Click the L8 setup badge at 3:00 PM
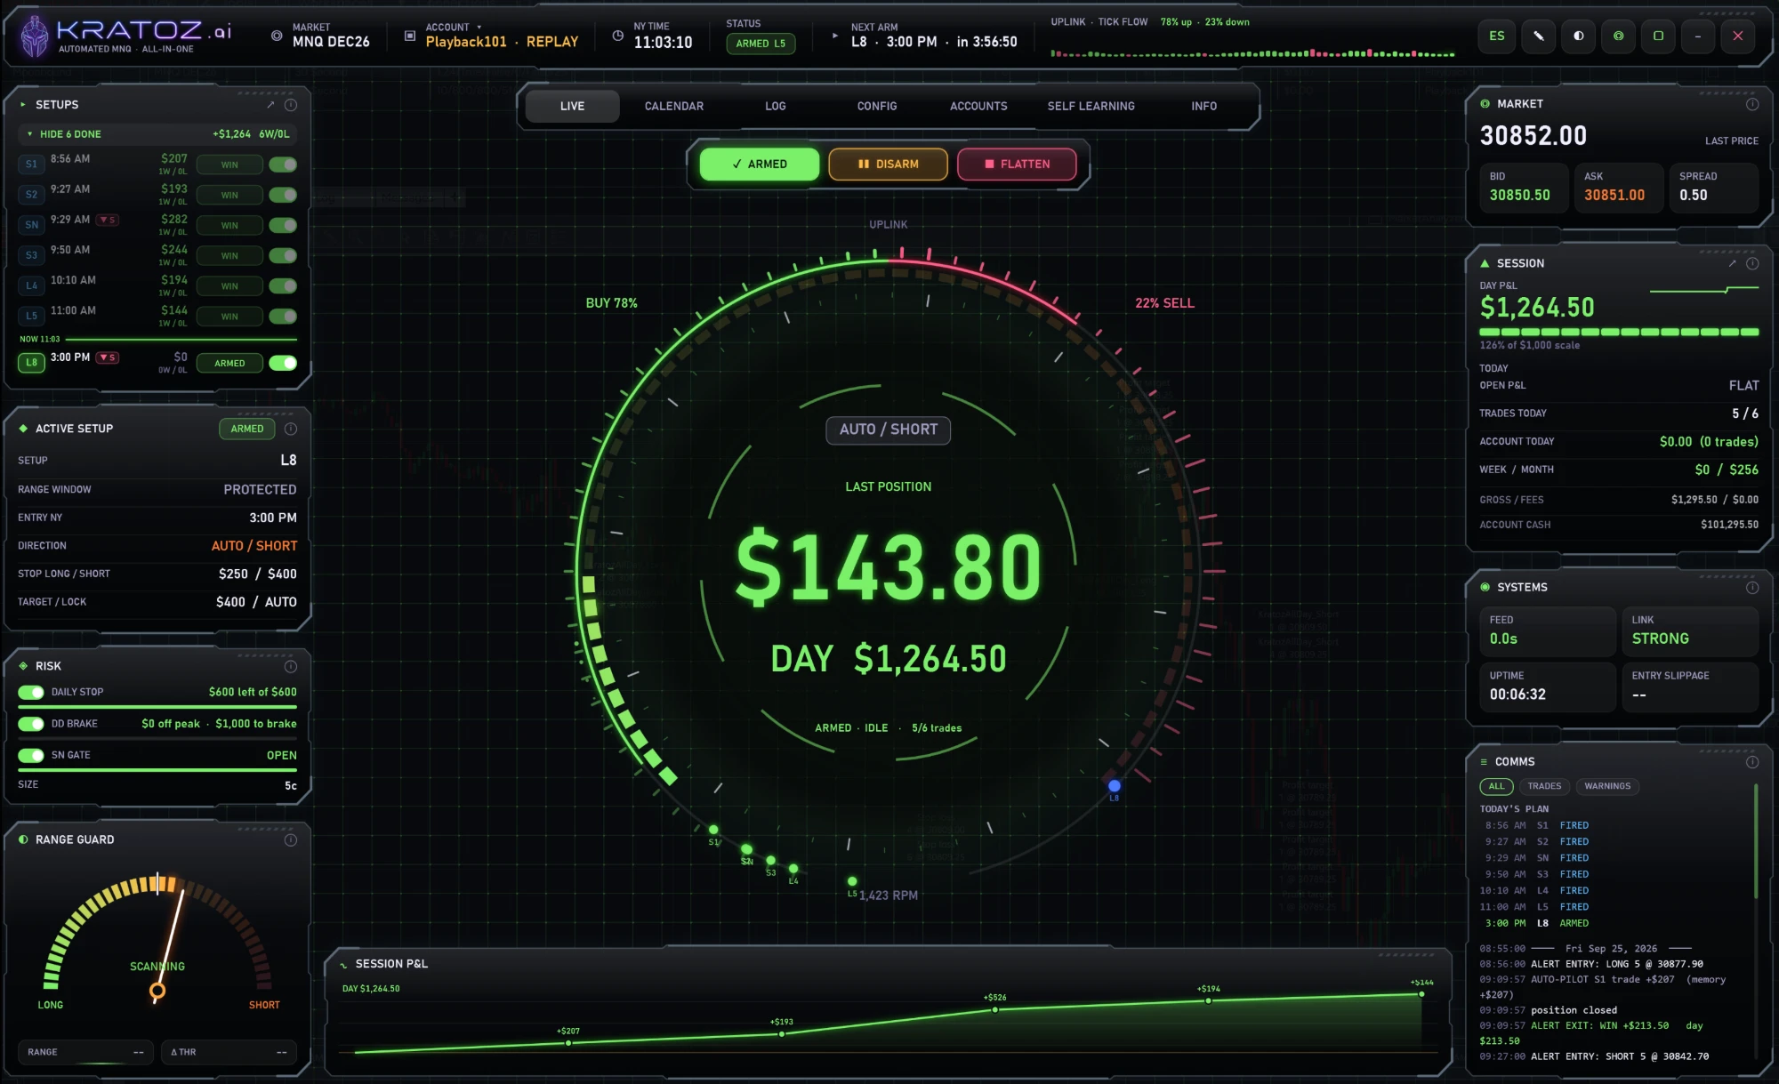Screen dimensions: 1779x1084 [x=31, y=363]
